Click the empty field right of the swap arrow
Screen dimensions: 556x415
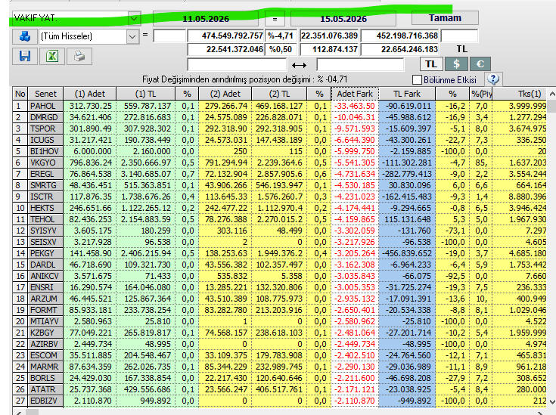click(x=360, y=65)
